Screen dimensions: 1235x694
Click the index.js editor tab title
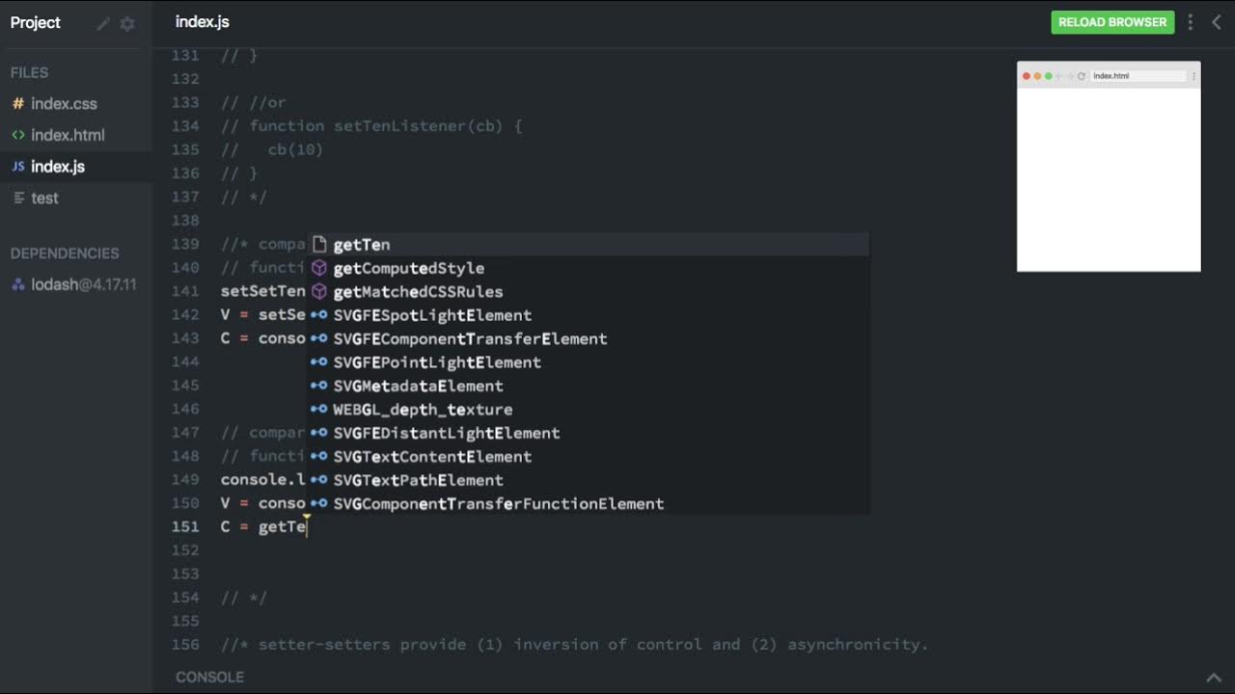(x=203, y=22)
